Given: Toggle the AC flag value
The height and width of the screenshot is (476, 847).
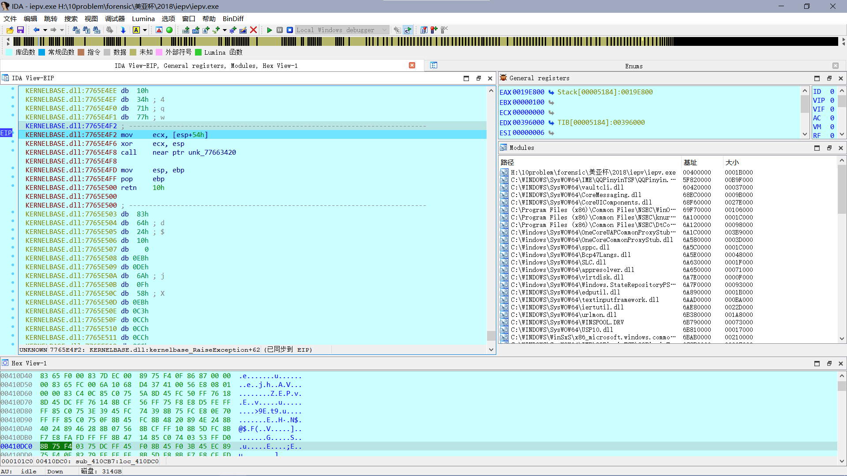Looking at the screenshot, I should click(x=832, y=118).
